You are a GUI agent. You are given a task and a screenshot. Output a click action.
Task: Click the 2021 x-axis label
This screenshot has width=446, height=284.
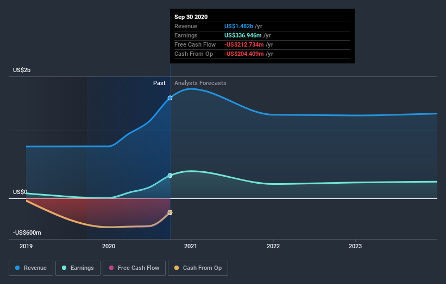pyautogui.click(x=191, y=246)
